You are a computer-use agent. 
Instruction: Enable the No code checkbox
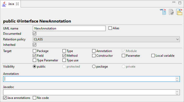pyautogui.click(x=35, y=98)
